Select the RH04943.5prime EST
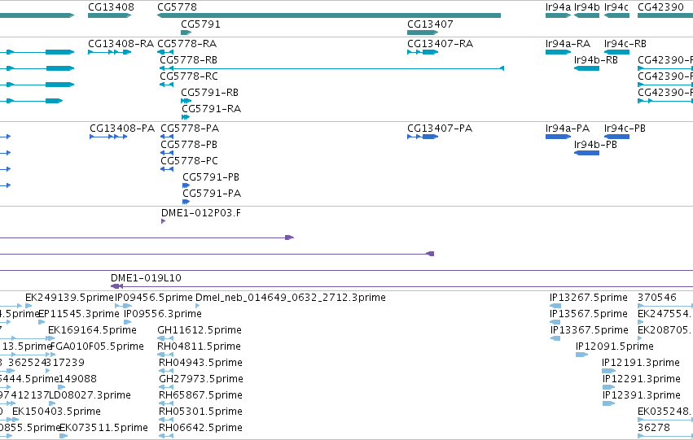693x440 pixels. point(166,371)
